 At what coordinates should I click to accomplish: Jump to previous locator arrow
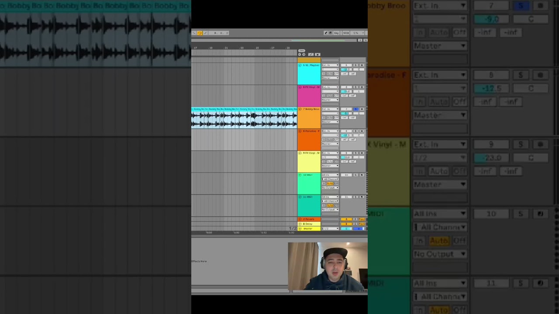click(300, 55)
